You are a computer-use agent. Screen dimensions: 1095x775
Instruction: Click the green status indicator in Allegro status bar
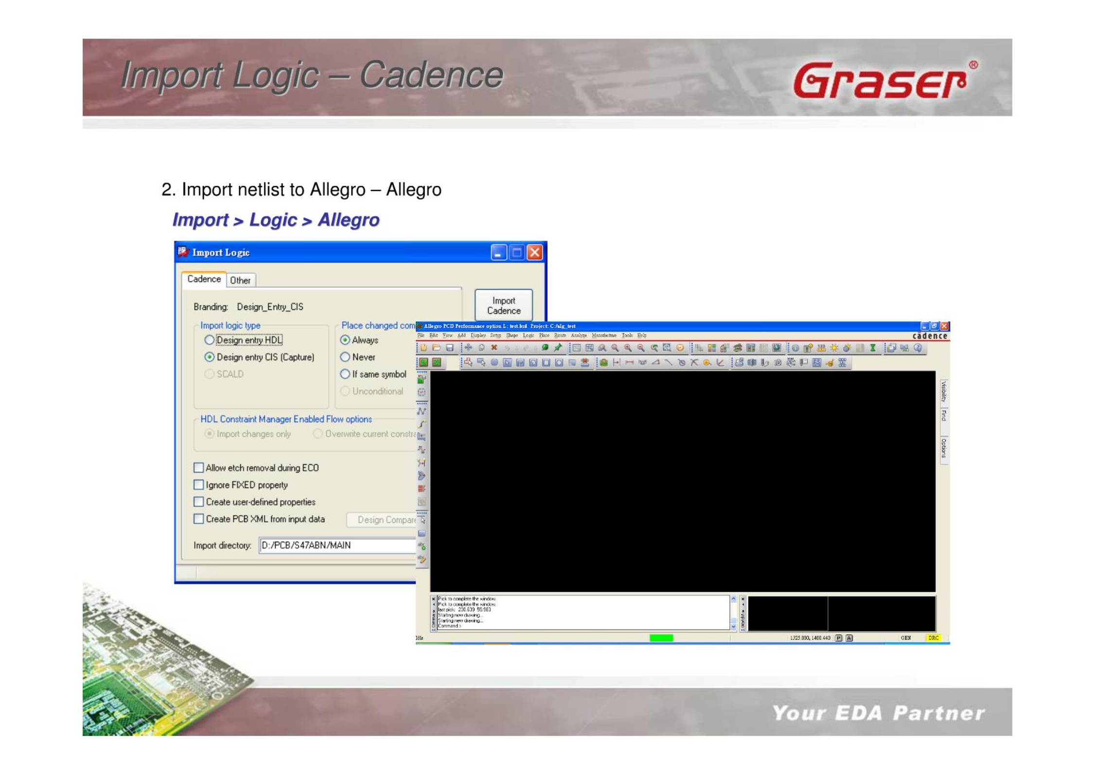tap(661, 638)
